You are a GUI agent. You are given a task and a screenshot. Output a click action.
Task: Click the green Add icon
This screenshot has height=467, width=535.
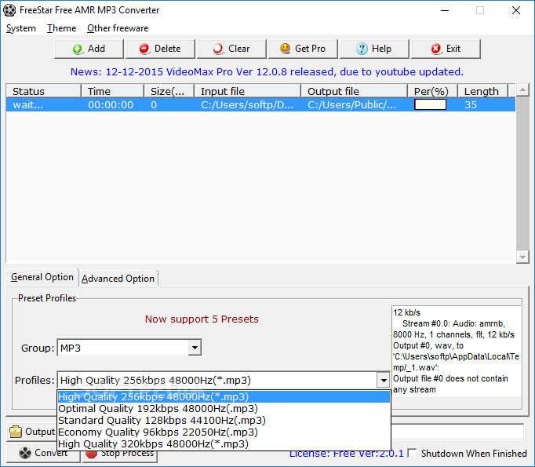pos(78,49)
